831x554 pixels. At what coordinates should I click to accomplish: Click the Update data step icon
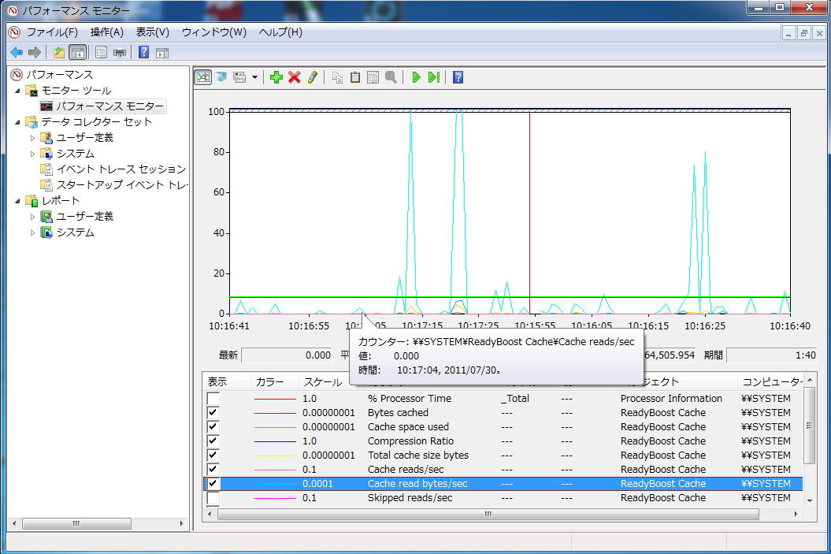(433, 77)
